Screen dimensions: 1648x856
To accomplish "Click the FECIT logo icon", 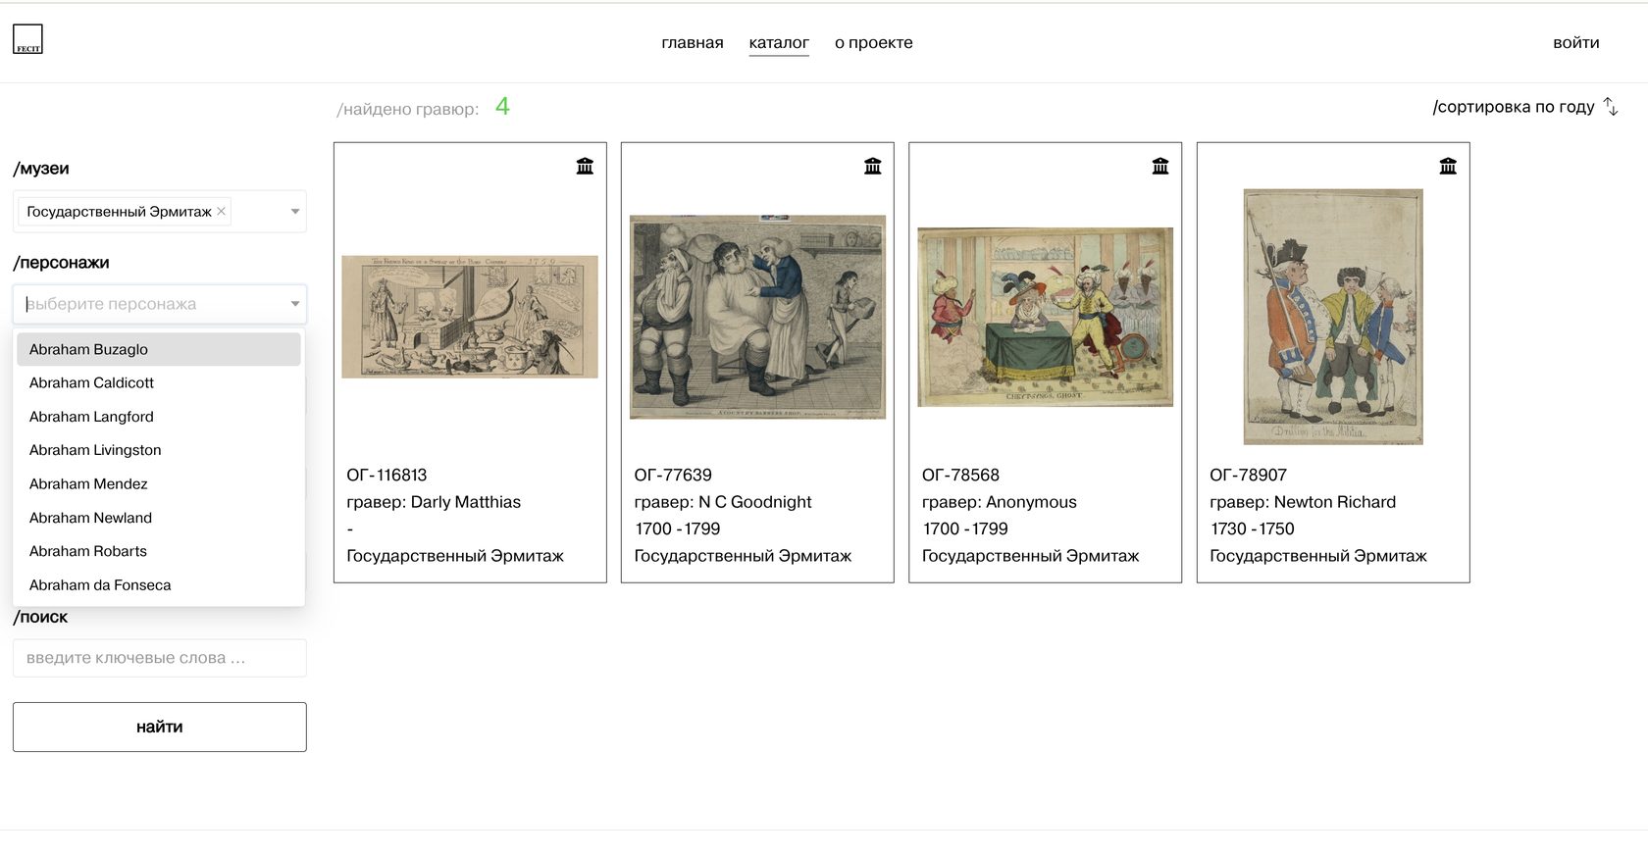I will [27, 39].
